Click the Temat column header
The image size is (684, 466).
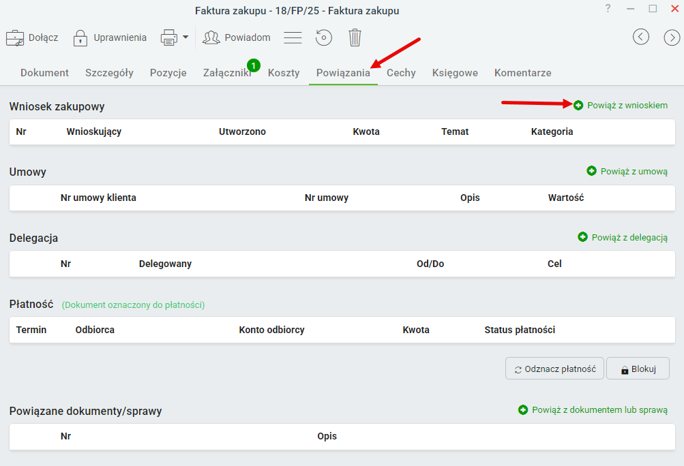point(455,131)
